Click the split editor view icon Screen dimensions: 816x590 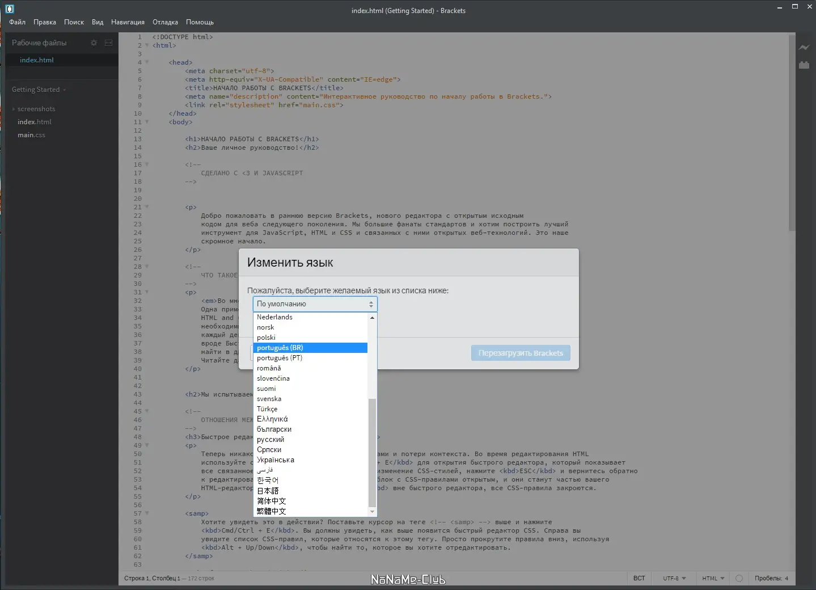108,43
